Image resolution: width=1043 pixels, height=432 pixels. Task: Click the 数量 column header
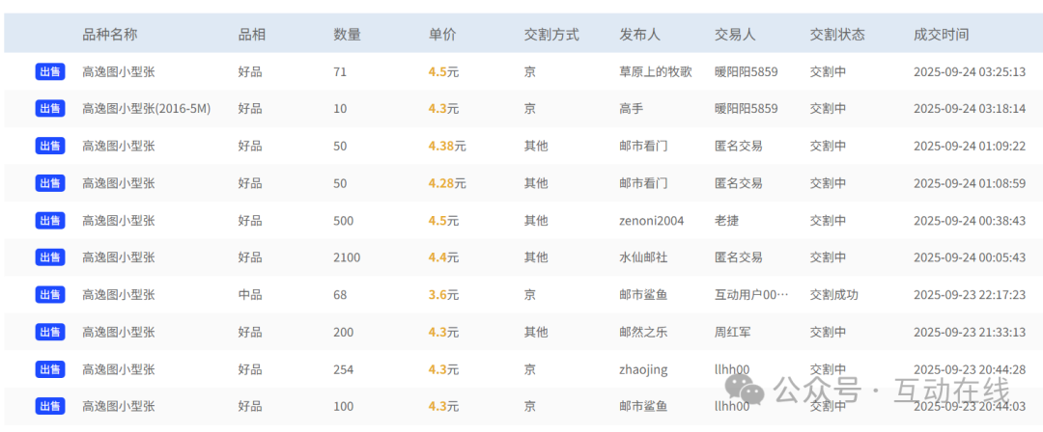[x=347, y=35]
